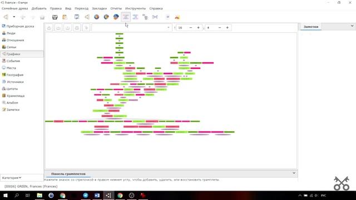Open the Добавить menu
Viewport: 356px width, 200px height.
(x=39, y=8)
